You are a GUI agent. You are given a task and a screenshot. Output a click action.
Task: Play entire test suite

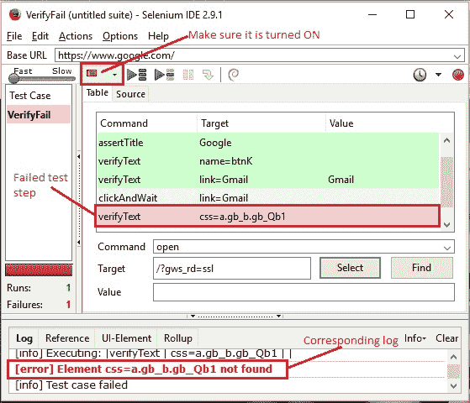pyautogui.click(x=136, y=75)
